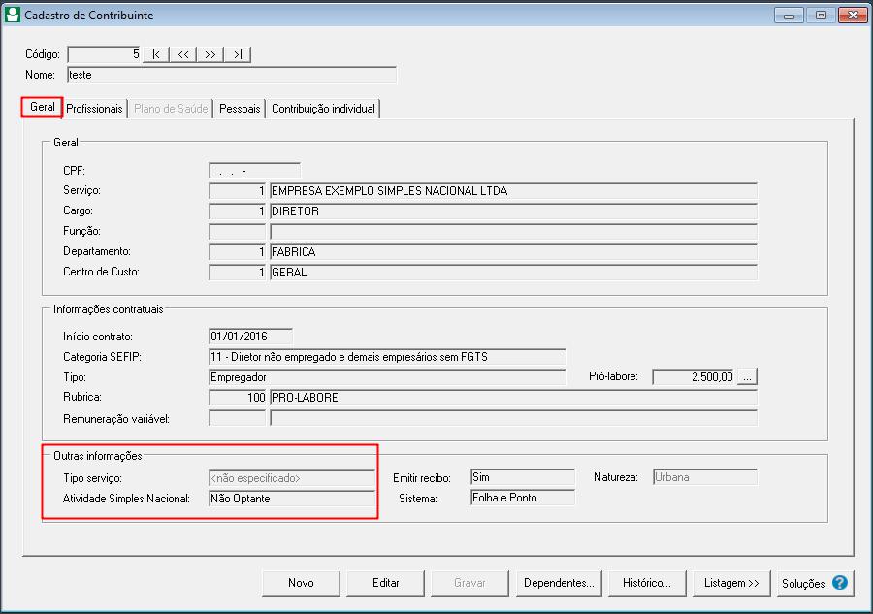Viewport: 873px width, 614px height.
Task: Open the Tipo Empregador combo box
Action: (x=387, y=377)
